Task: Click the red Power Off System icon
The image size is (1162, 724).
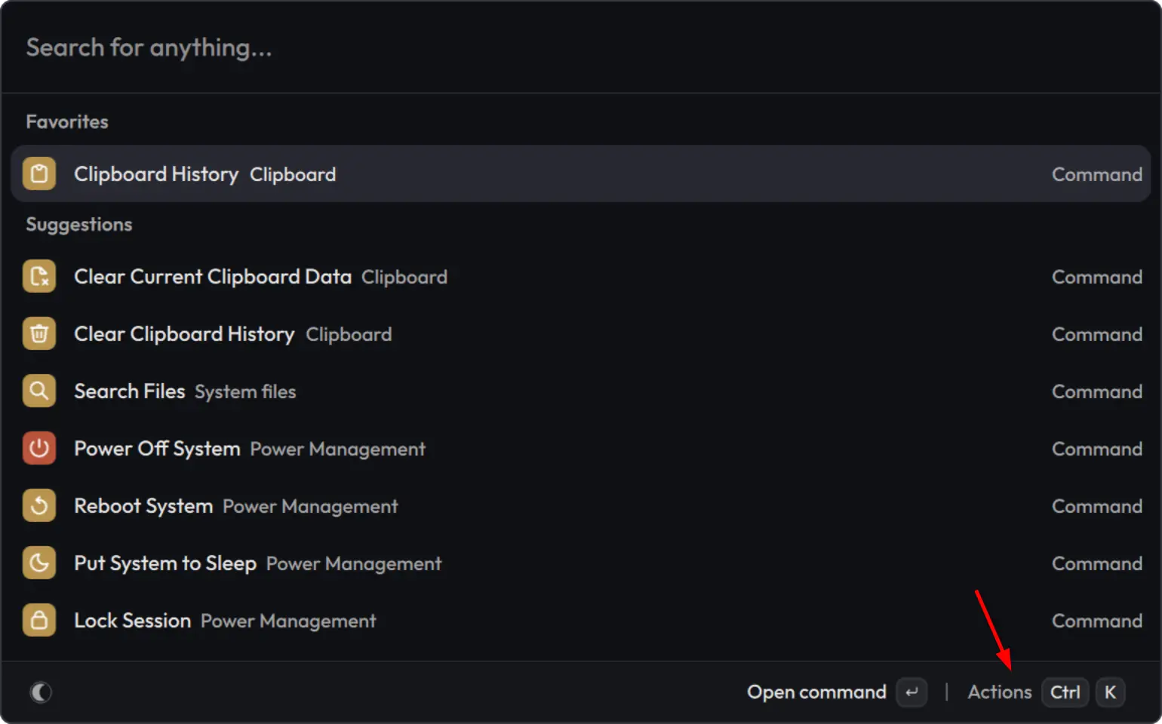Action: (x=39, y=449)
